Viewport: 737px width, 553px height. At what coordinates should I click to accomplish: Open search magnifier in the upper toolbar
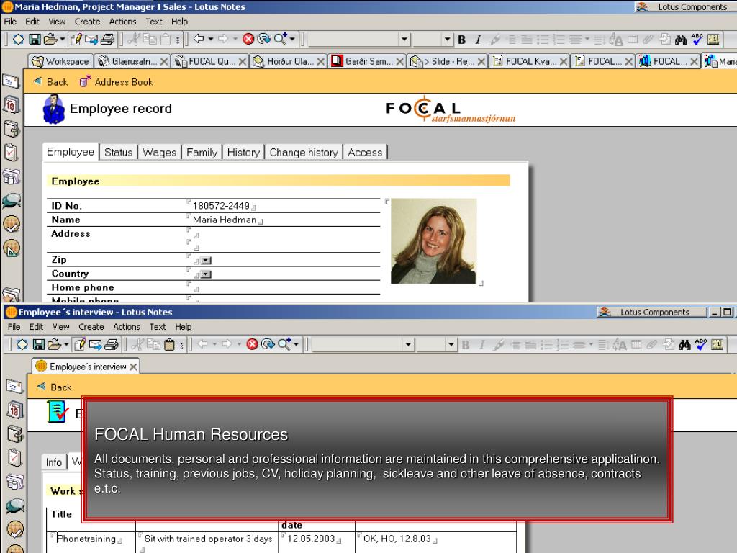click(x=280, y=39)
